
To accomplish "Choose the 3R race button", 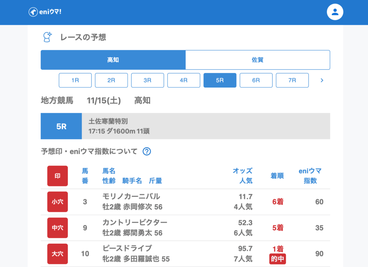I will (147, 80).
